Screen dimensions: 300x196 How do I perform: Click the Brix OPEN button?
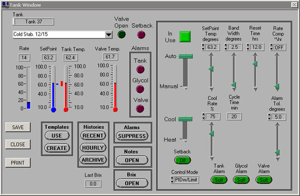tap(132, 183)
